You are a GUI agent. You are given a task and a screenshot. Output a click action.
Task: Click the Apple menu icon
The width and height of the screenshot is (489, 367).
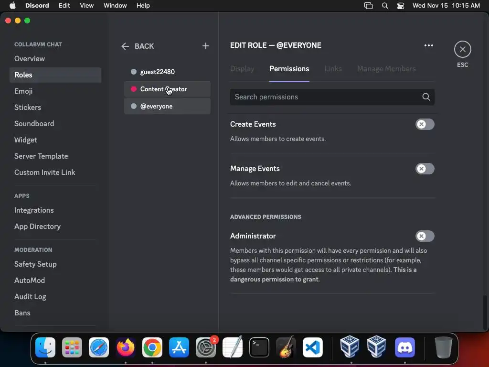[x=12, y=6]
